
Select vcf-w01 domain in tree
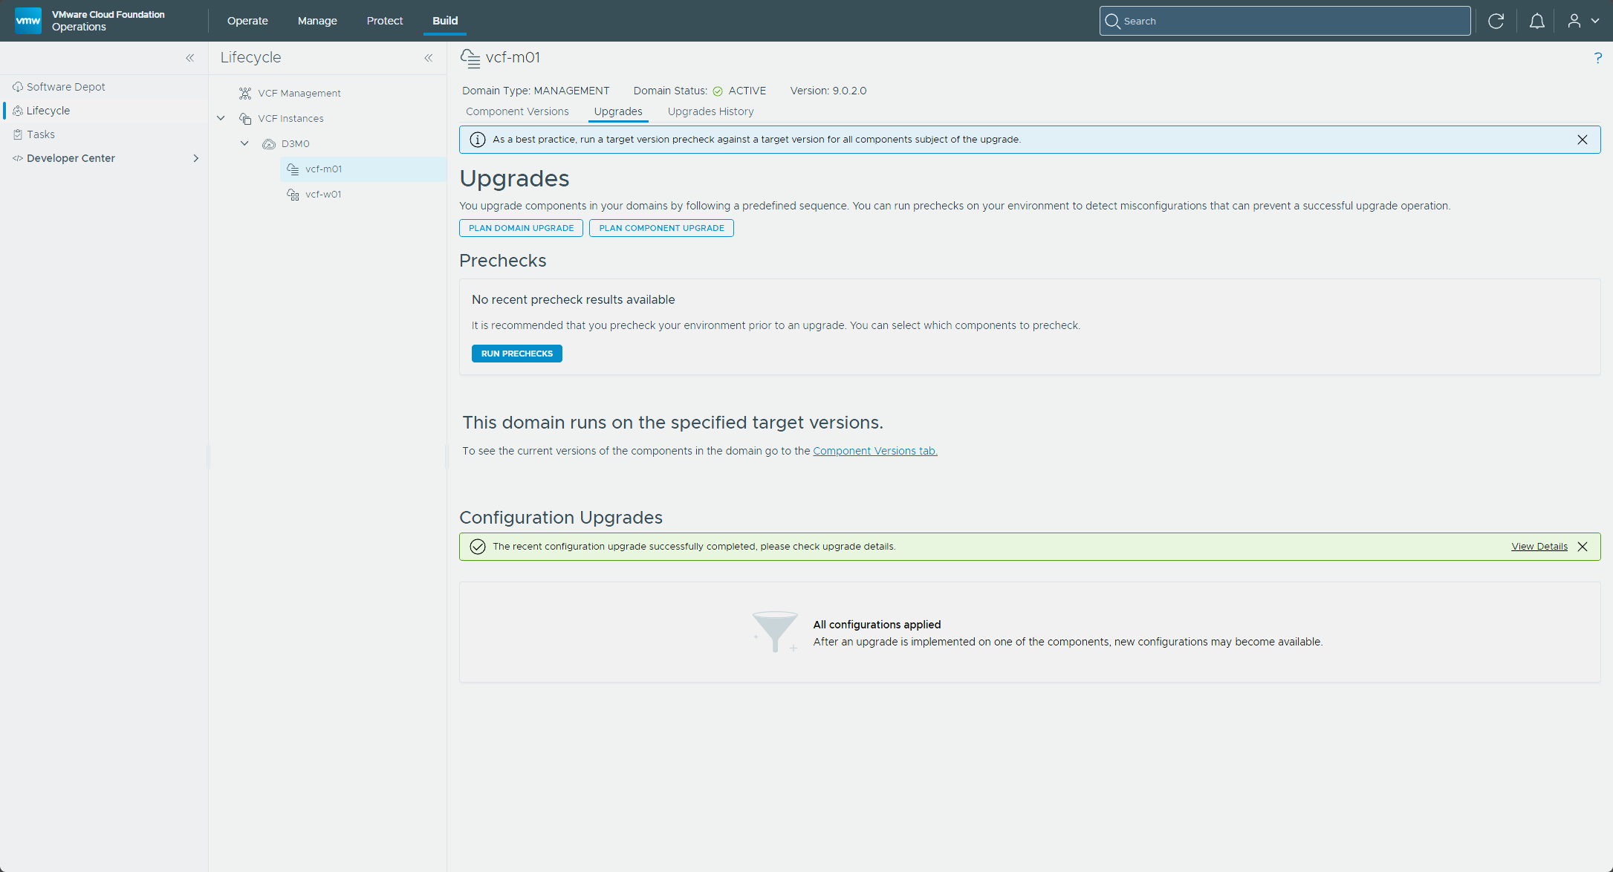click(x=323, y=195)
